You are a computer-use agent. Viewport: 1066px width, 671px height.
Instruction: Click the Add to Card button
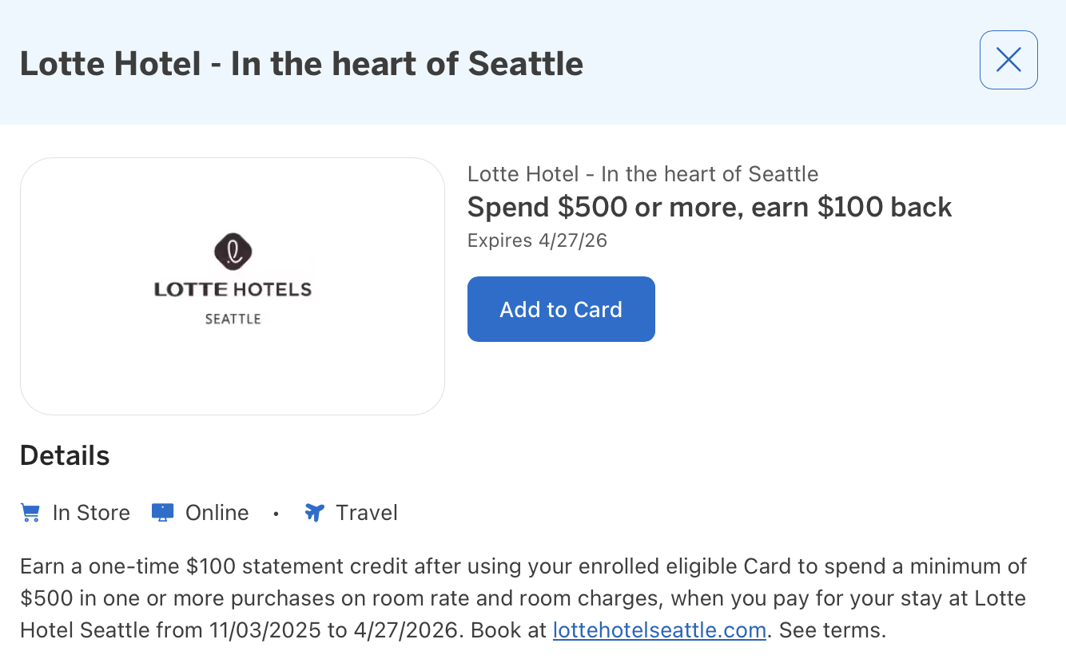pyautogui.click(x=561, y=309)
